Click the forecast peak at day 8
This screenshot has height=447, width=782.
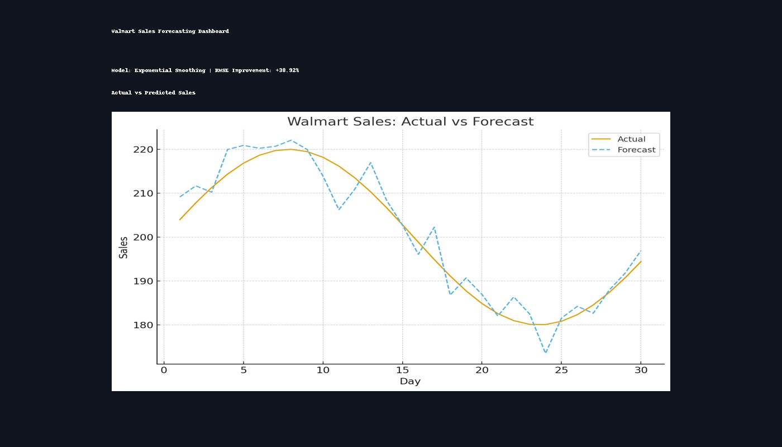tap(292, 141)
